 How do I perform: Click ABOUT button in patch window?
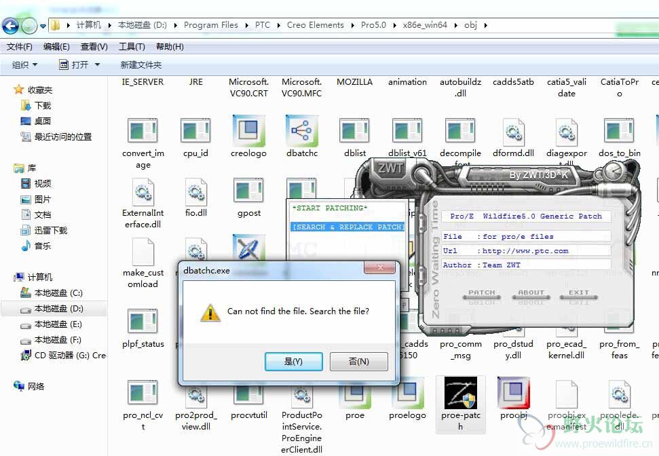(531, 292)
